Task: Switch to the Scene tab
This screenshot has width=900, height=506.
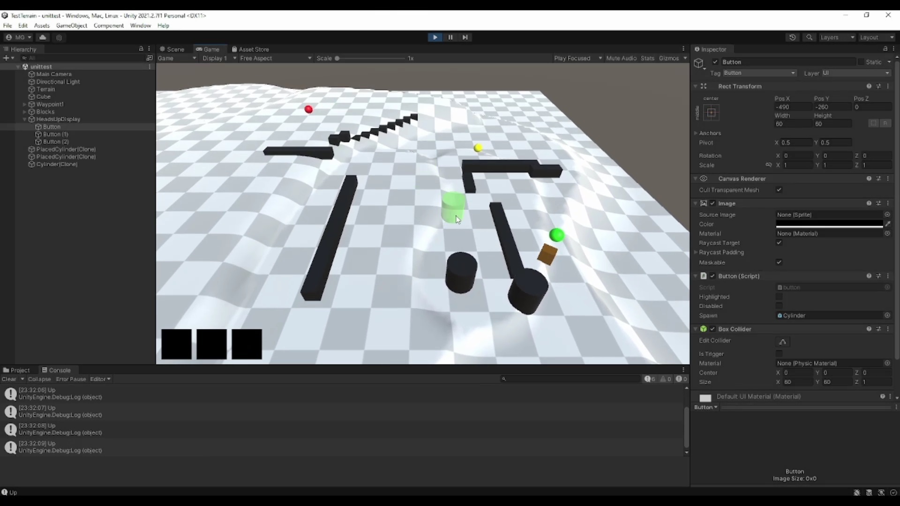Action: click(x=172, y=49)
